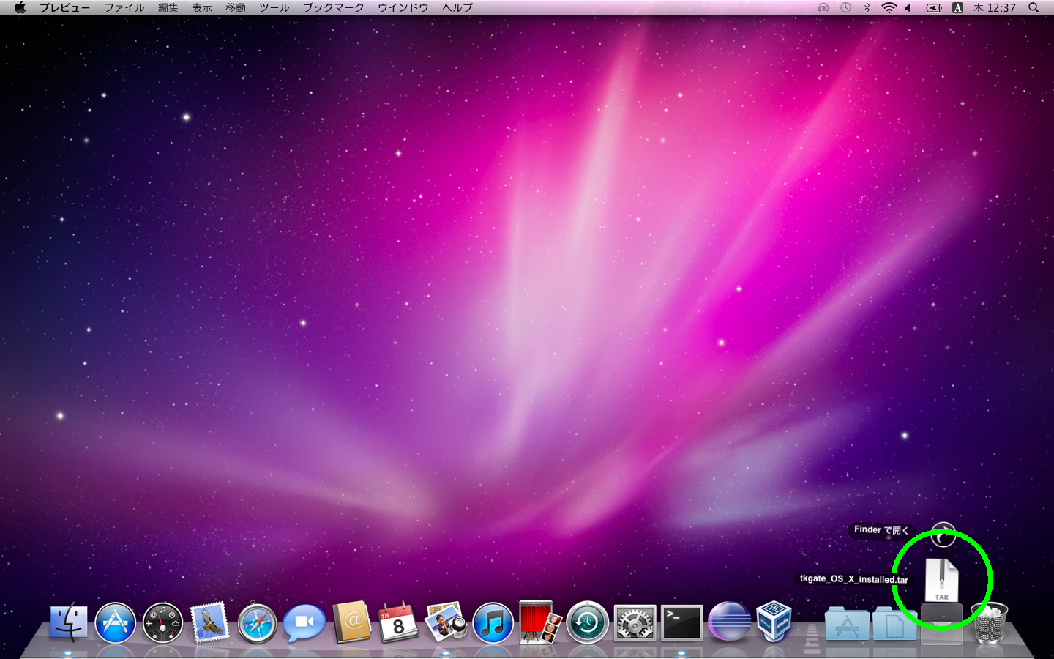Image resolution: width=1054 pixels, height=659 pixels.
Task: Open Spotlight search magnifier
Action: pos(1034,7)
